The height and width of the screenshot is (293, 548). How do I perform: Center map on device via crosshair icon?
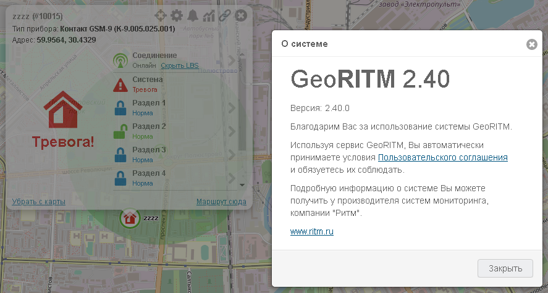[160, 15]
